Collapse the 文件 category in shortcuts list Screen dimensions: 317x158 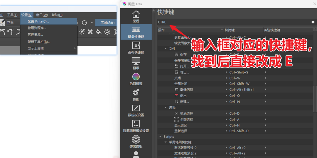click(166, 49)
